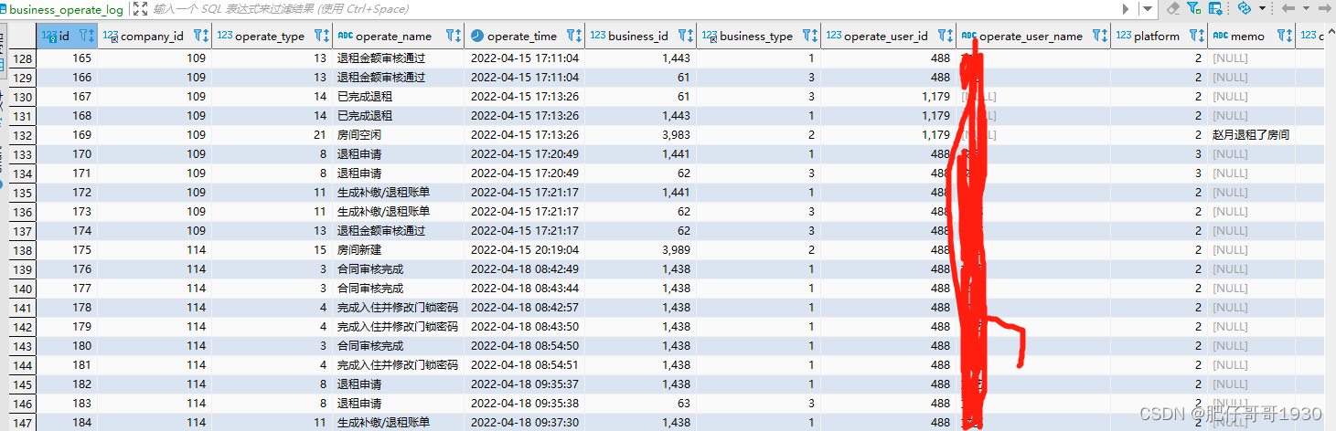Select the business_id column header

coord(638,37)
